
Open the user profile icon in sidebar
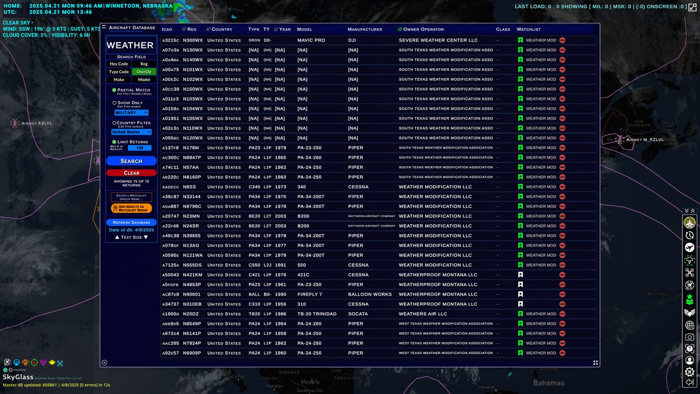click(689, 360)
